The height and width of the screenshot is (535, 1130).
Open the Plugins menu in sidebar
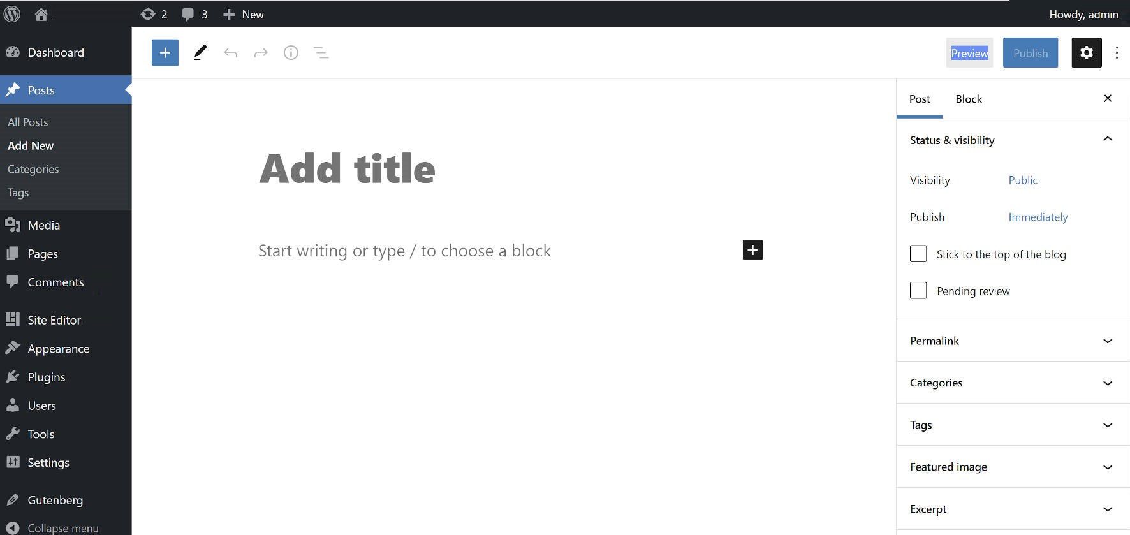tap(46, 377)
